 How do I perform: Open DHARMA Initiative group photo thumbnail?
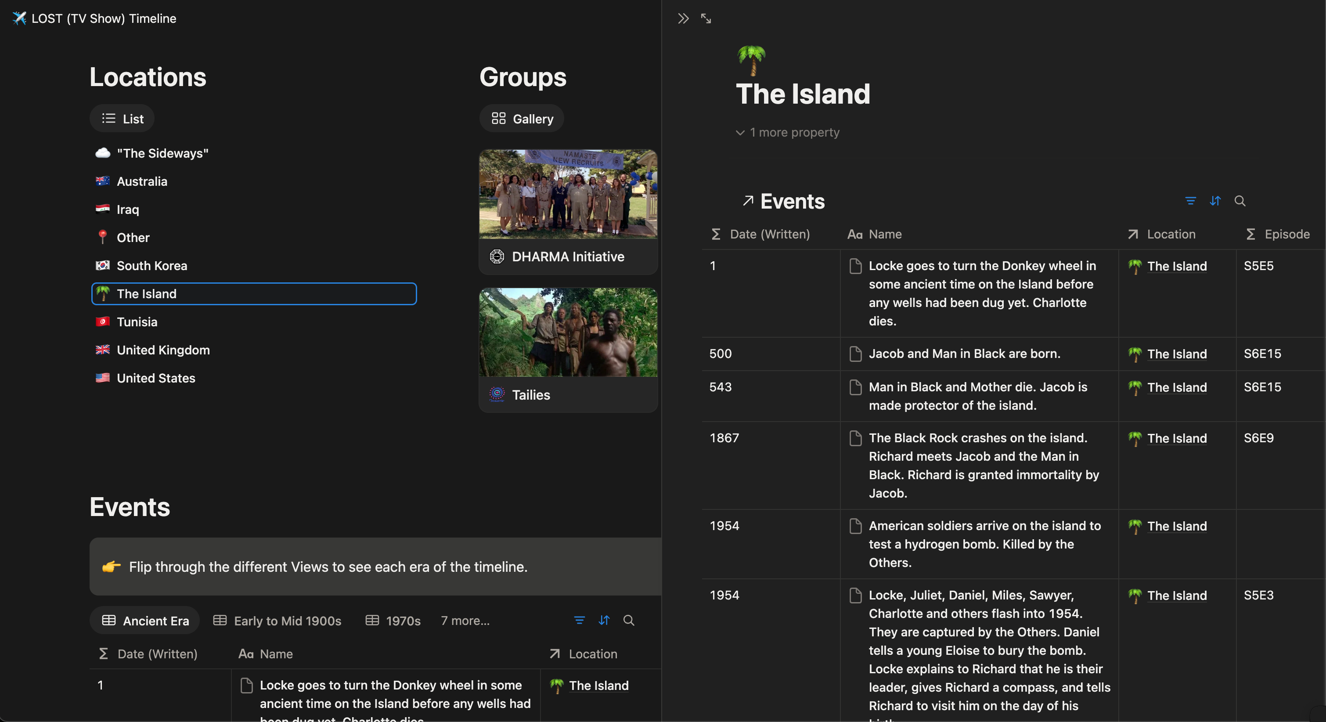pos(568,194)
